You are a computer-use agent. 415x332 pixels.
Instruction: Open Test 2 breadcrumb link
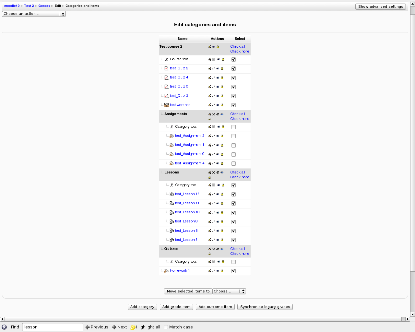pyautogui.click(x=29, y=6)
